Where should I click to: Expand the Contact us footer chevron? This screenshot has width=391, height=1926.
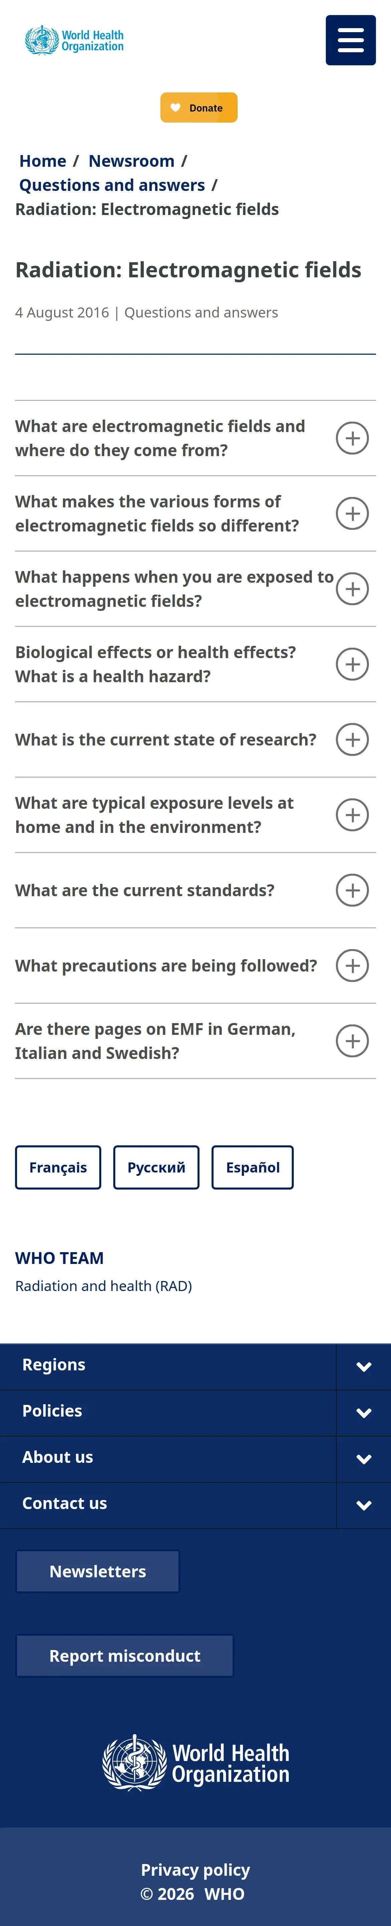point(363,1506)
